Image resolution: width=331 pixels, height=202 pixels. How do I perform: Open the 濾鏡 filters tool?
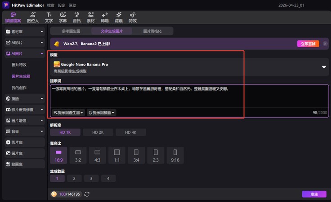119,18
